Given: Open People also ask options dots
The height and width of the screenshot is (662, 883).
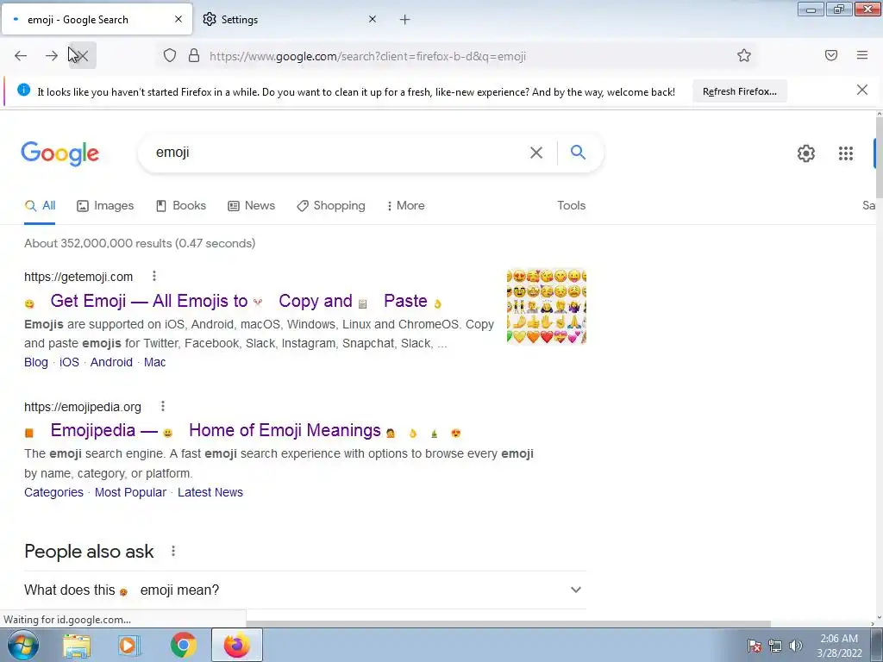Looking at the screenshot, I should click(172, 551).
